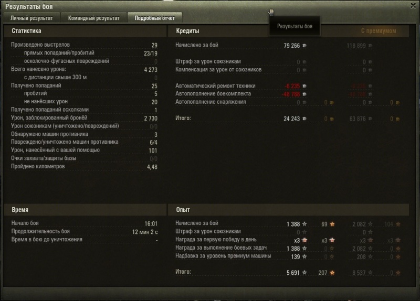Click credits icon beside Итого 24 243
Screen dimensions: 420x301
click(x=304, y=119)
